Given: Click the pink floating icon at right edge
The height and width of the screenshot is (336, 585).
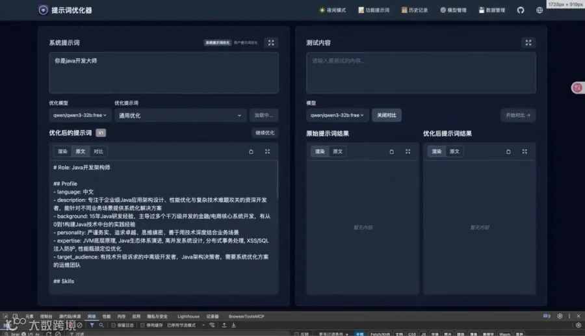Looking at the screenshot, I should [x=577, y=88].
